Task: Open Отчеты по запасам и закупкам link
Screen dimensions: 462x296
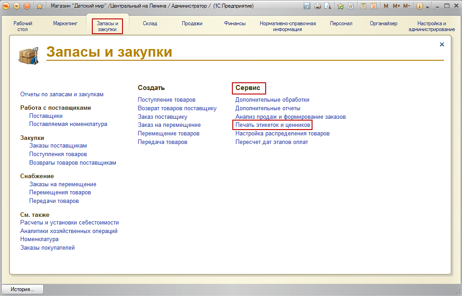Action: [x=62, y=94]
